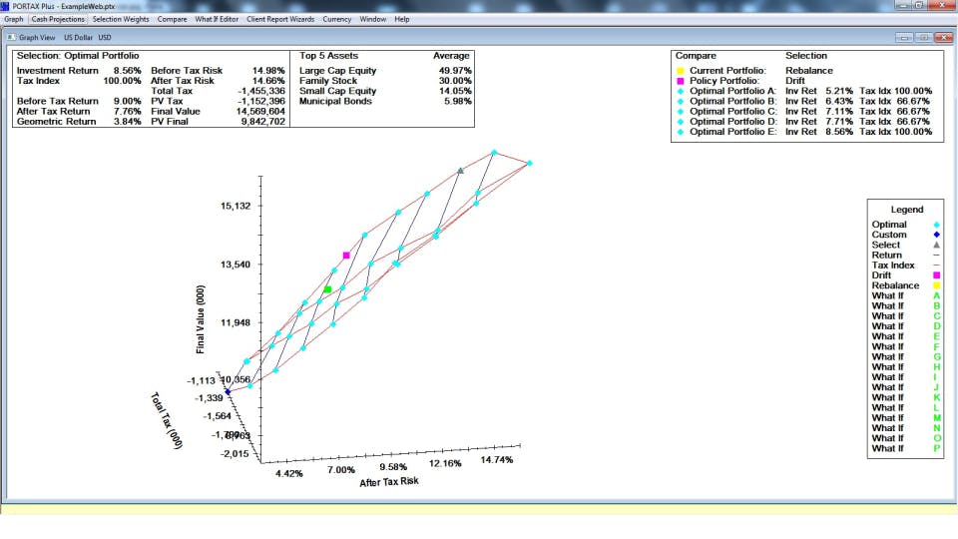Click the cyan Optimal diamond in Legend
Image resolution: width=958 pixels, height=539 pixels.
pos(936,225)
